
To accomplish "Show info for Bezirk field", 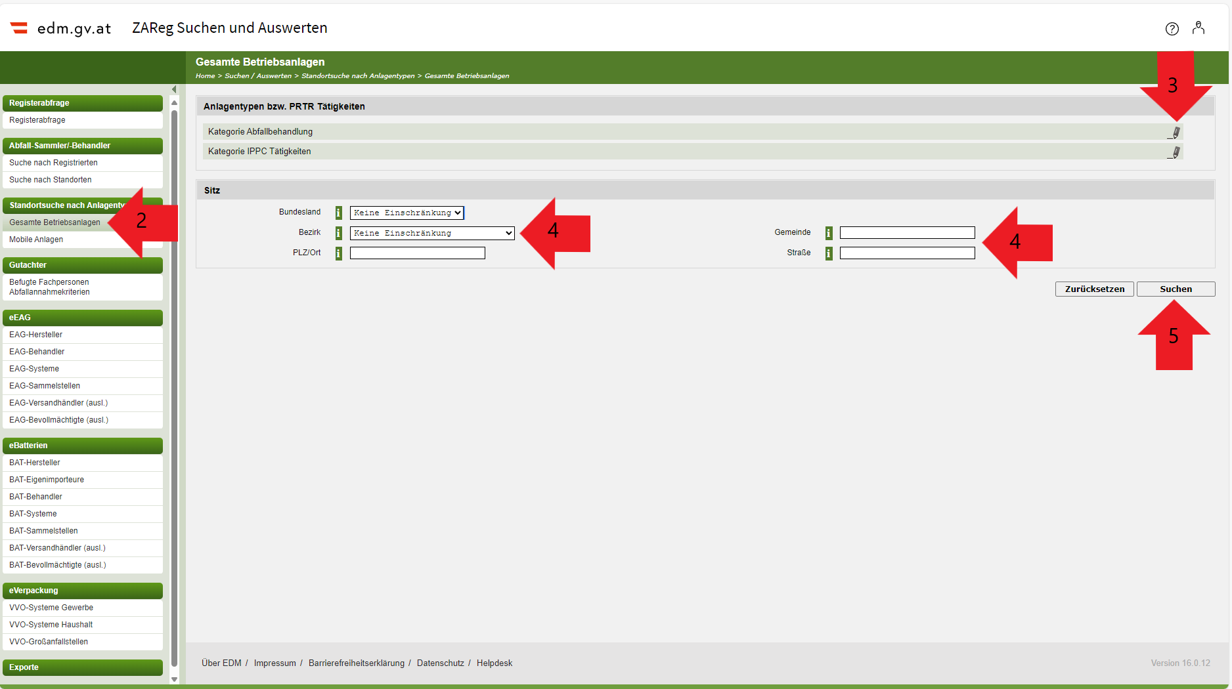I will (339, 233).
